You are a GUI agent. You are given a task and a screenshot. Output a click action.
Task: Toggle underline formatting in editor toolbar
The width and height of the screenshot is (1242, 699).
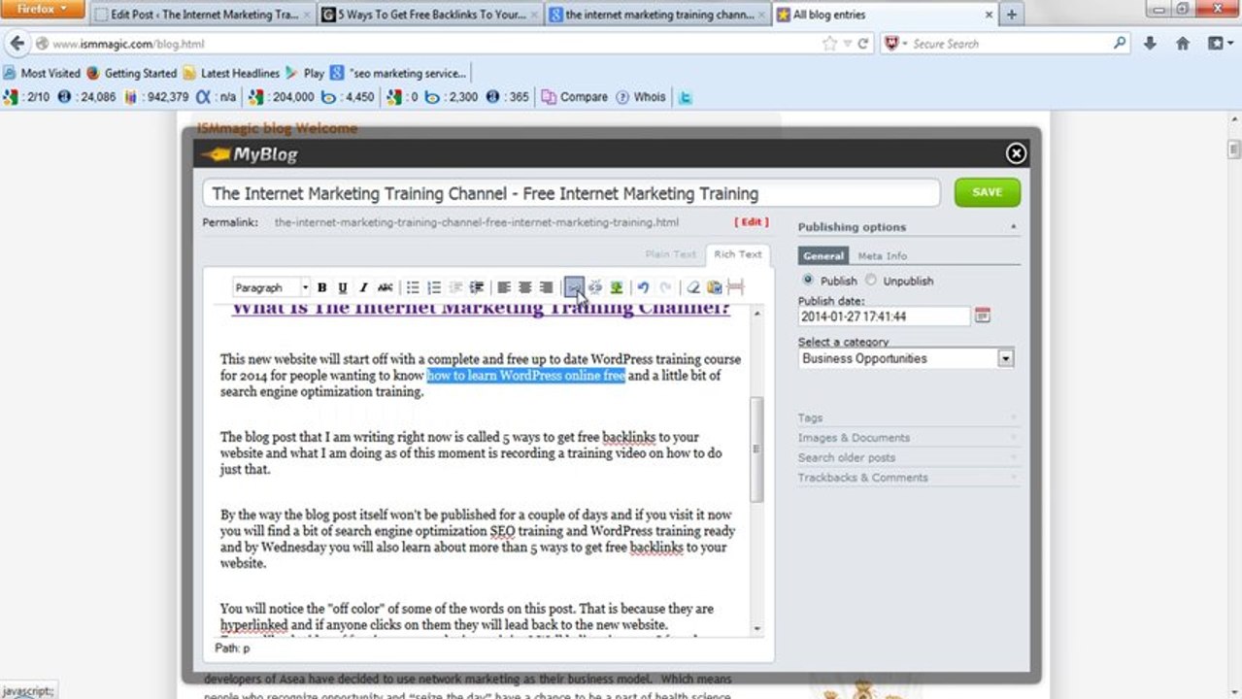pos(343,287)
